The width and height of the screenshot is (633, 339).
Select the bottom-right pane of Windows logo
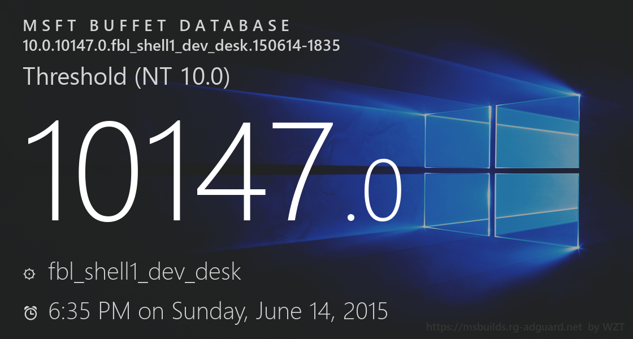pyautogui.click(x=537, y=209)
